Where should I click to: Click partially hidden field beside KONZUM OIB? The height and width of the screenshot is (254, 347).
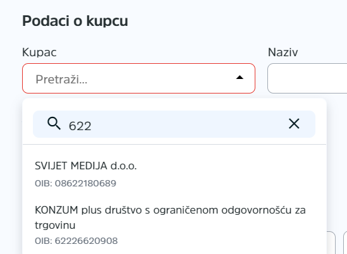point(331,243)
